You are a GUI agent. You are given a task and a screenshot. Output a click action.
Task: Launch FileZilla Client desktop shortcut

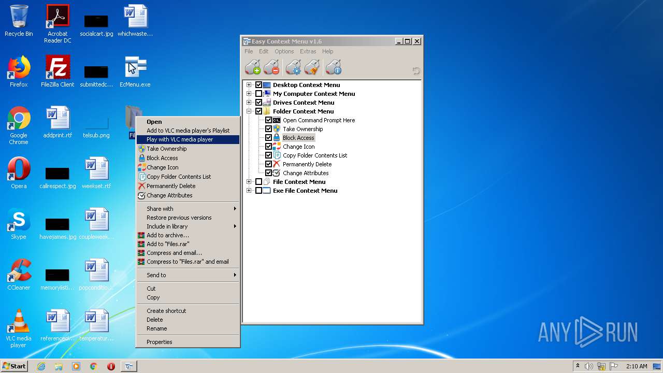tap(57, 71)
